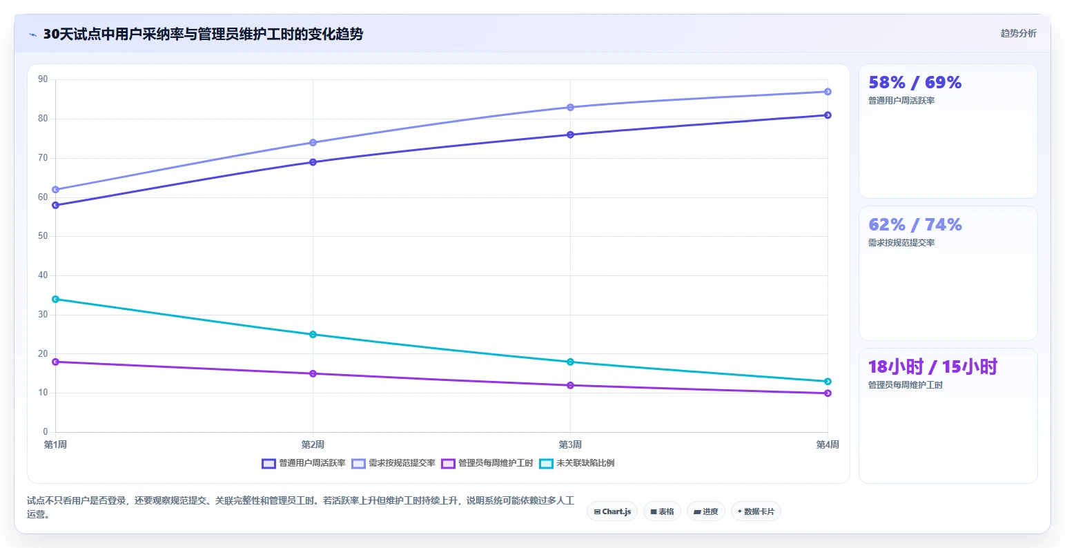The image size is (1065, 548).
Task: Click the 第2周 x-axis label
Action: [313, 444]
